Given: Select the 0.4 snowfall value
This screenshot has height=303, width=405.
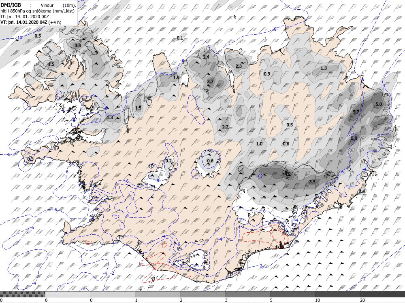Looking at the screenshot, I should (x=362, y=191).
